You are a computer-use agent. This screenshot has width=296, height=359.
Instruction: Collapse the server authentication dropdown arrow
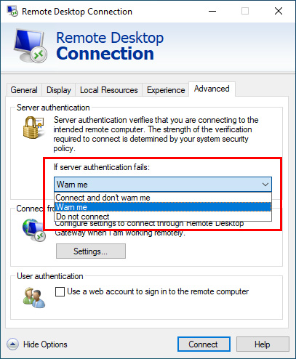[265, 185]
